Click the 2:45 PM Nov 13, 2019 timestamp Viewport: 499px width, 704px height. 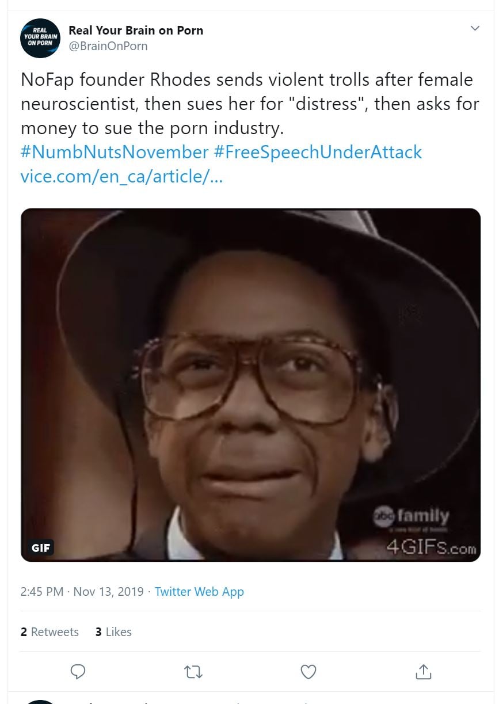point(82,592)
